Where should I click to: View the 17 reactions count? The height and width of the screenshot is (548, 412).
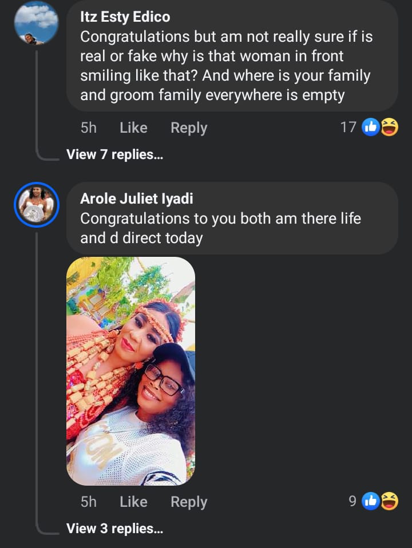(348, 127)
